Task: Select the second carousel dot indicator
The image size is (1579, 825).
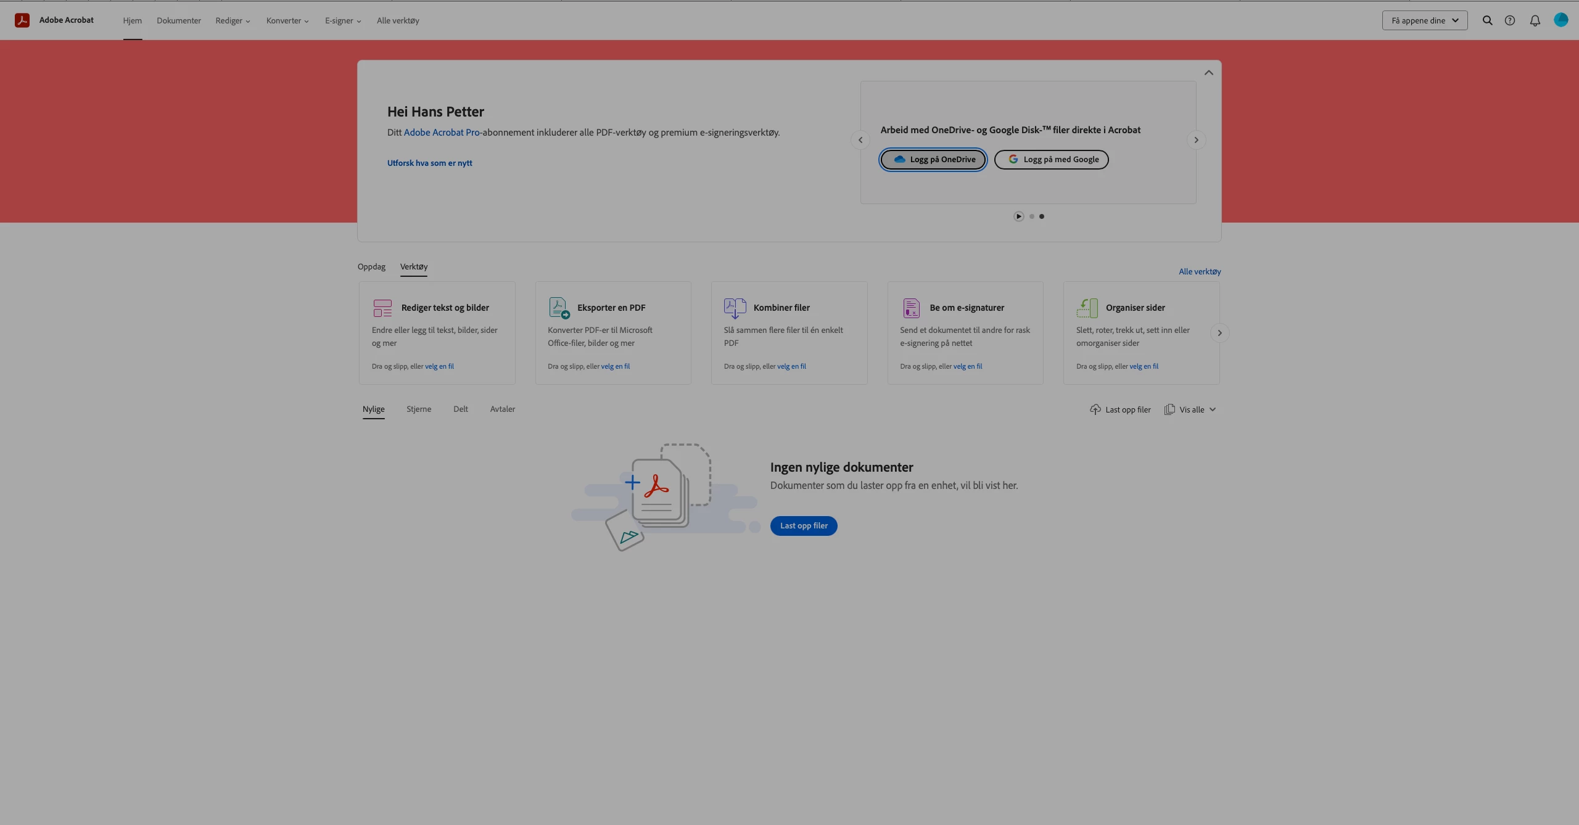Action: coord(1031,216)
